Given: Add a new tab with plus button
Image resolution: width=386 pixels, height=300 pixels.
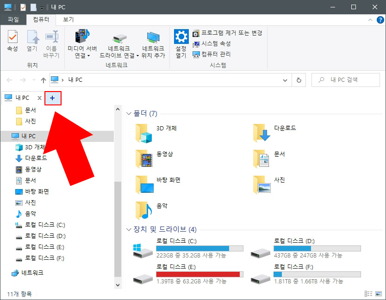Looking at the screenshot, I should pyautogui.click(x=52, y=98).
